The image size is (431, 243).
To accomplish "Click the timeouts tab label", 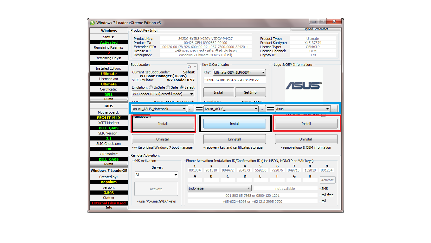I will [141, 117].
